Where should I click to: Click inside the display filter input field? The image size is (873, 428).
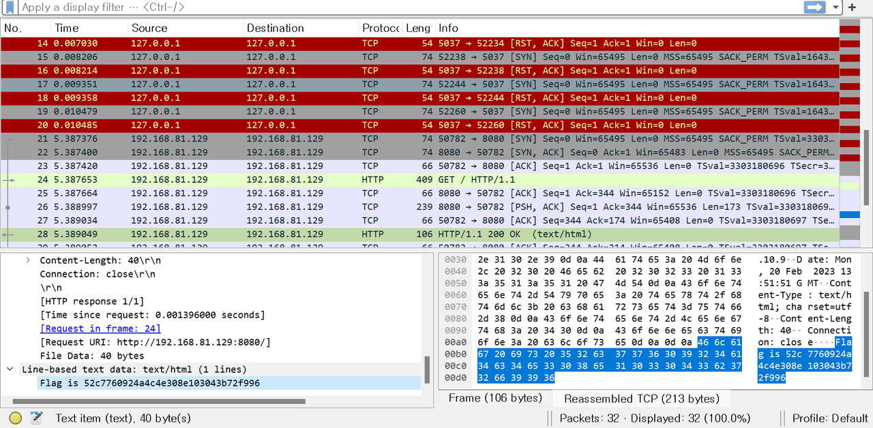pyautogui.click(x=409, y=7)
